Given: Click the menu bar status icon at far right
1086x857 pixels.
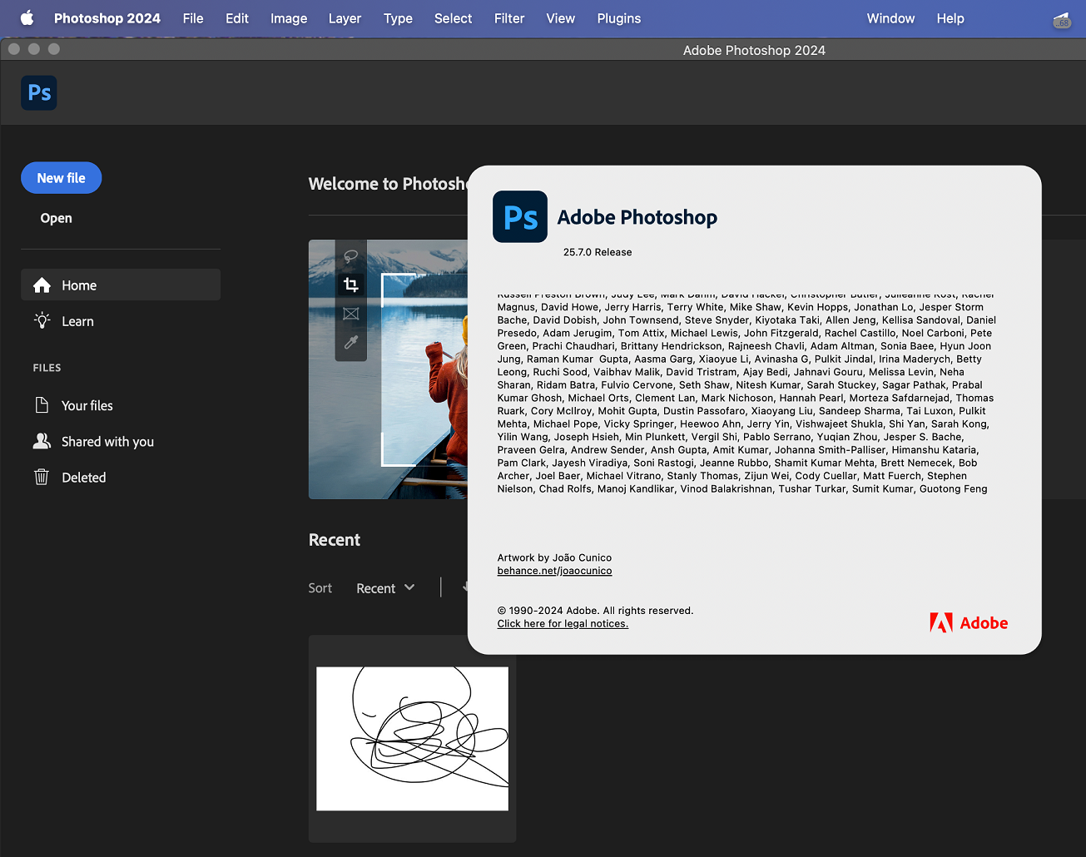Looking at the screenshot, I should click(x=1062, y=20).
